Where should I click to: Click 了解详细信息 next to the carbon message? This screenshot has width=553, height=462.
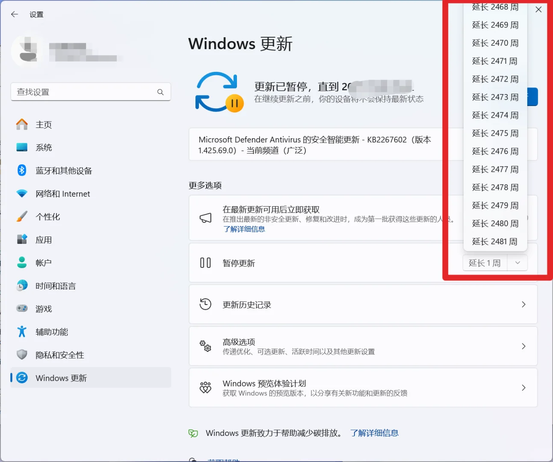point(374,433)
